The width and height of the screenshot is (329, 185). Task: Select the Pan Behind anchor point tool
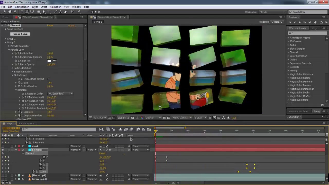pos(32,12)
